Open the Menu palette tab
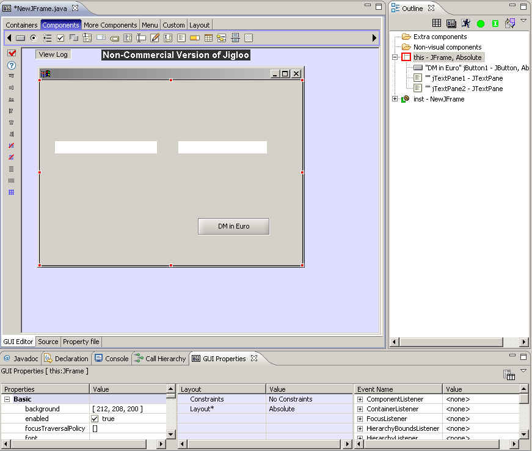The image size is (532, 451). coord(150,25)
